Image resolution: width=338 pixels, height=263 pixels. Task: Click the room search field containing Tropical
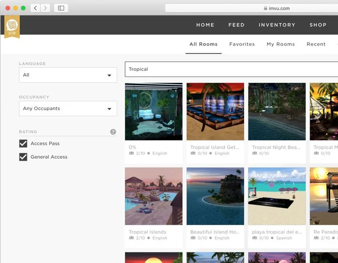click(231, 69)
